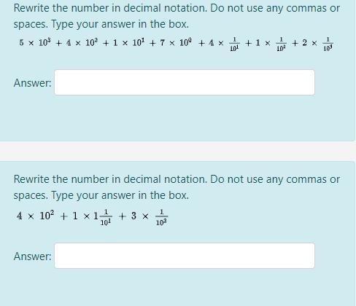Click the first question's answer input box
This screenshot has height=306, width=356.
point(185,82)
